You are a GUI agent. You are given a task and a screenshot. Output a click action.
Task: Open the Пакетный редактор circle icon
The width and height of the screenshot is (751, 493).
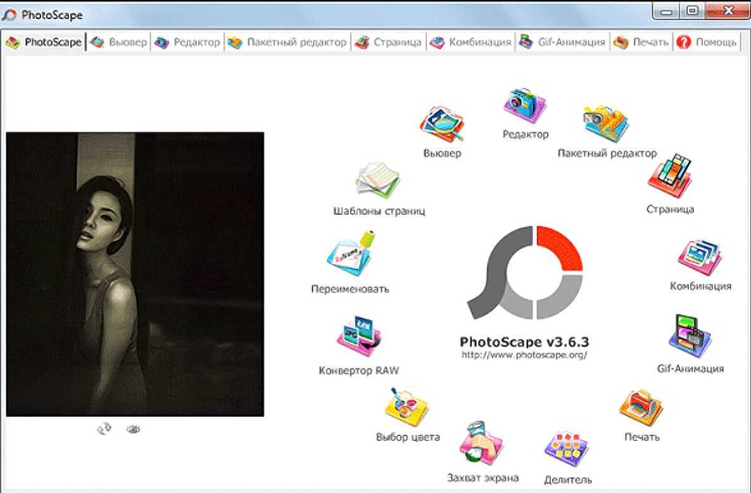[x=606, y=124]
